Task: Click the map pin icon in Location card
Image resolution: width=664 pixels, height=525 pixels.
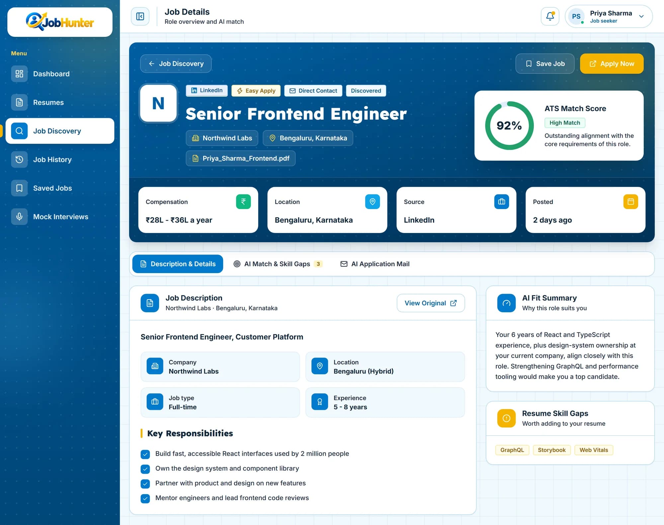Action: [373, 201]
